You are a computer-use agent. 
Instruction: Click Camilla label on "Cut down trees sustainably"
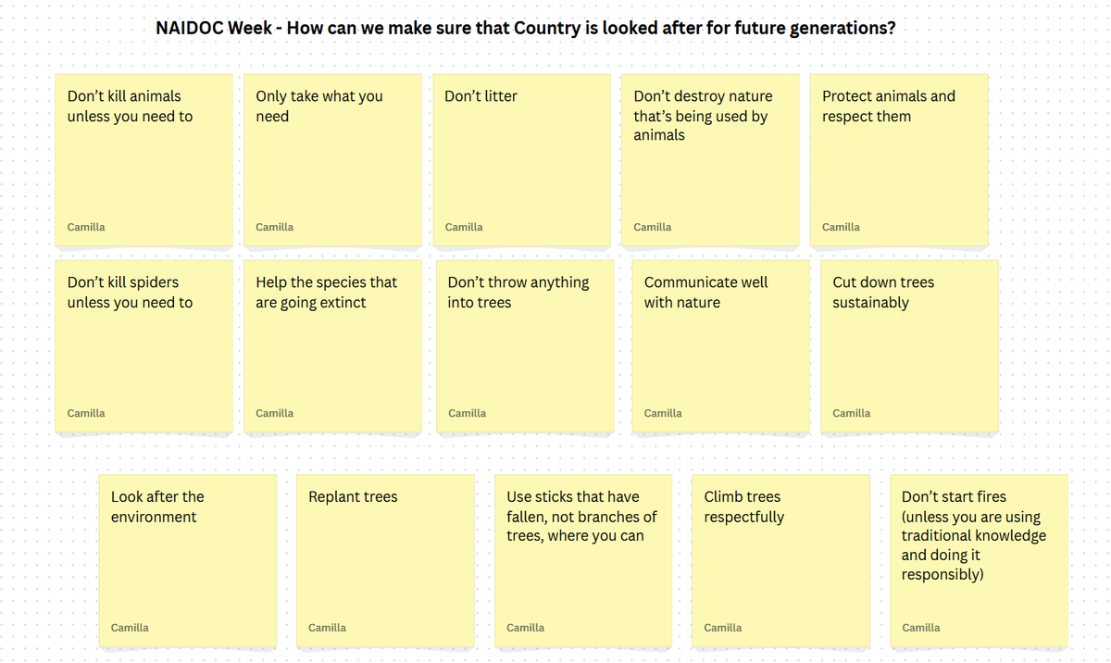point(851,413)
